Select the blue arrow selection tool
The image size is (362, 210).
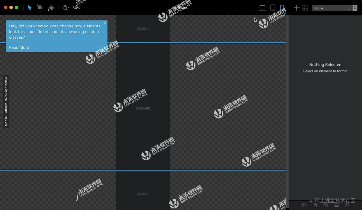point(30,8)
